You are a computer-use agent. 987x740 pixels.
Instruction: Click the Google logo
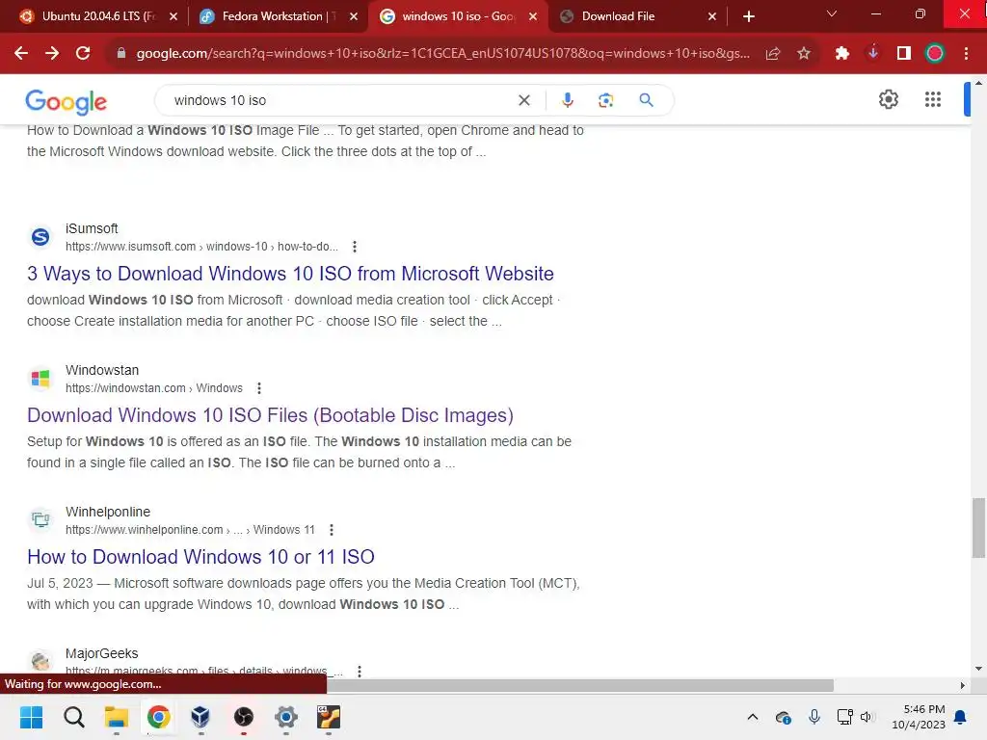click(x=67, y=101)
